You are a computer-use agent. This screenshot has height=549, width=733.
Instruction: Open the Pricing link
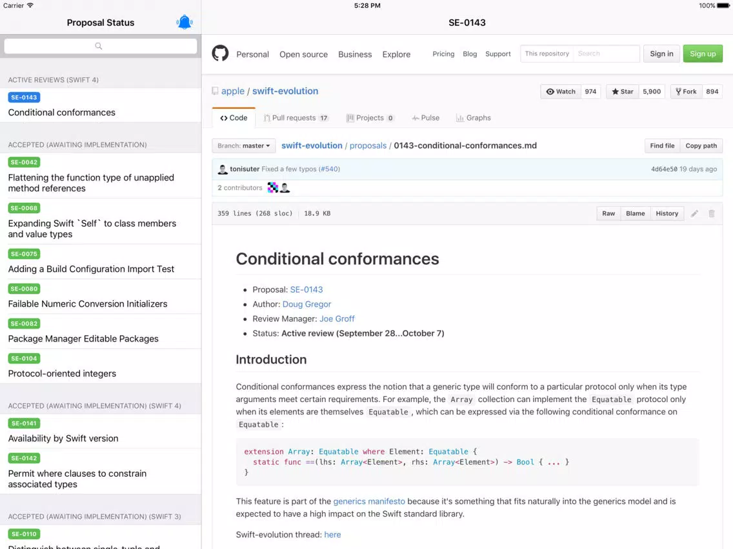tap(443, 53)
